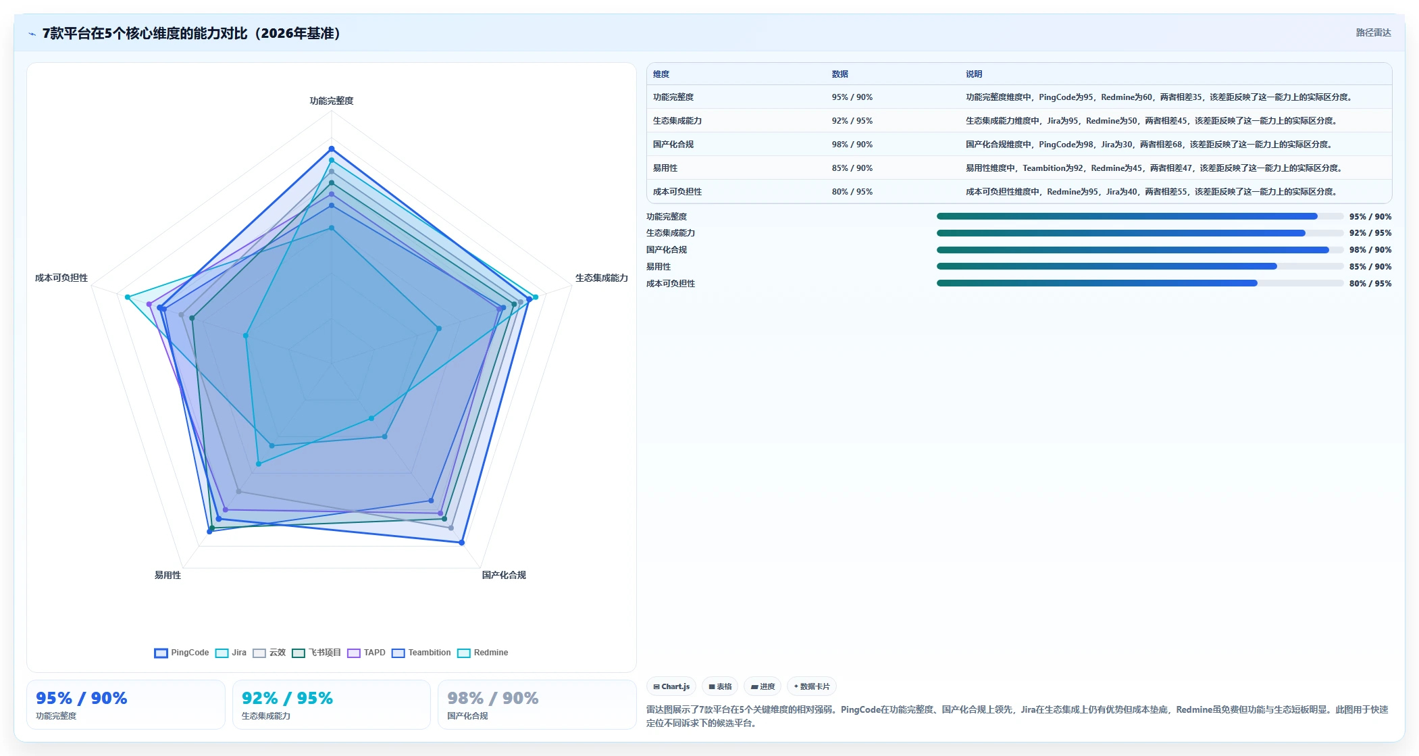Click the 易用性 radar axis label
Viewport: 1419px width, 756px height.
click(167, 575)
